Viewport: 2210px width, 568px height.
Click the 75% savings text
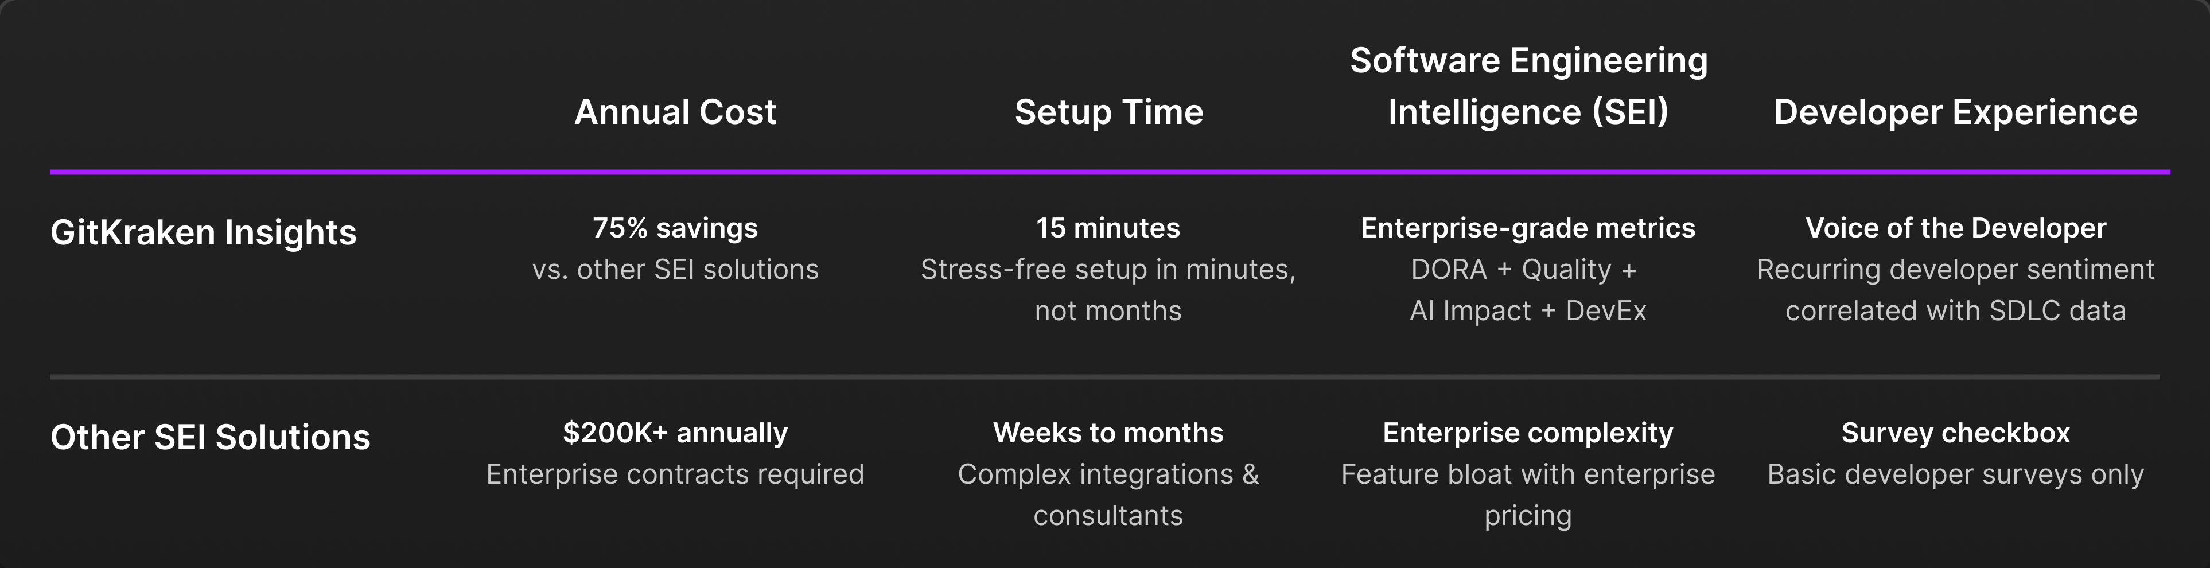click(x=675, y=228)
